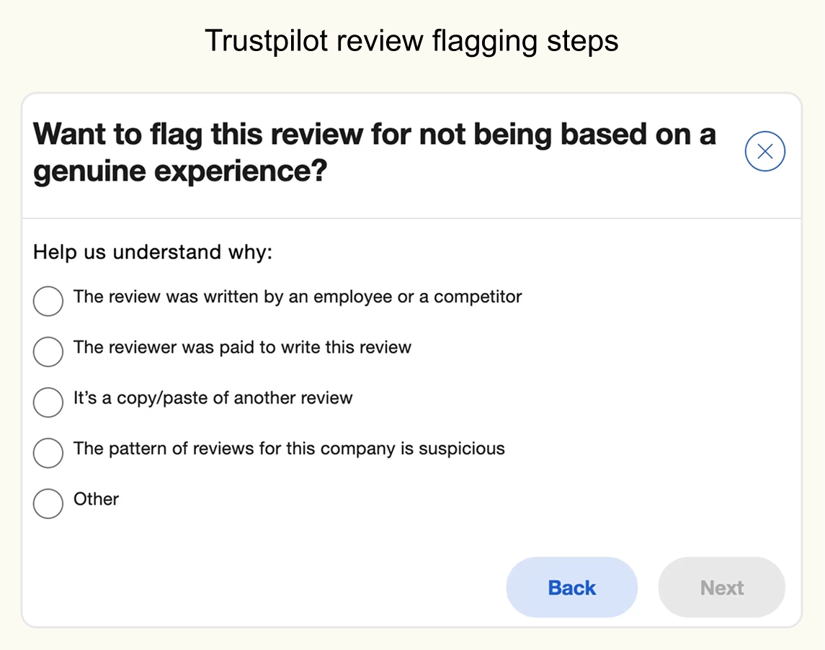Click the word 'competitor' in the first option
Image resolution: width=825 pixels, height=650 pixels.
[x=478, y=297]
